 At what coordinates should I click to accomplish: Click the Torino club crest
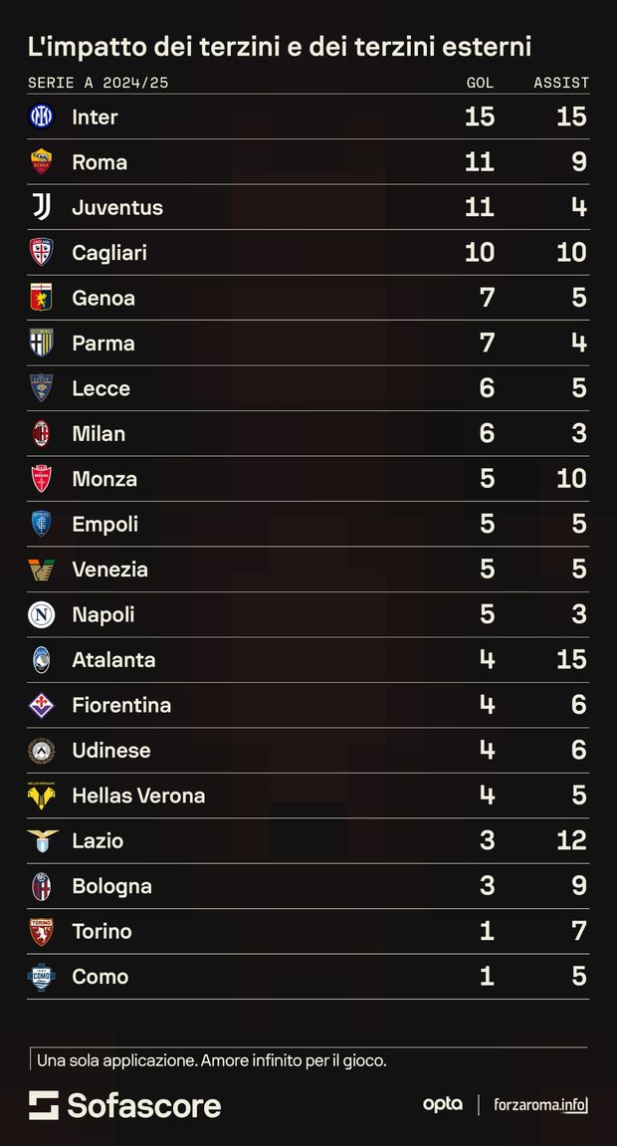(x=41, y=931)
